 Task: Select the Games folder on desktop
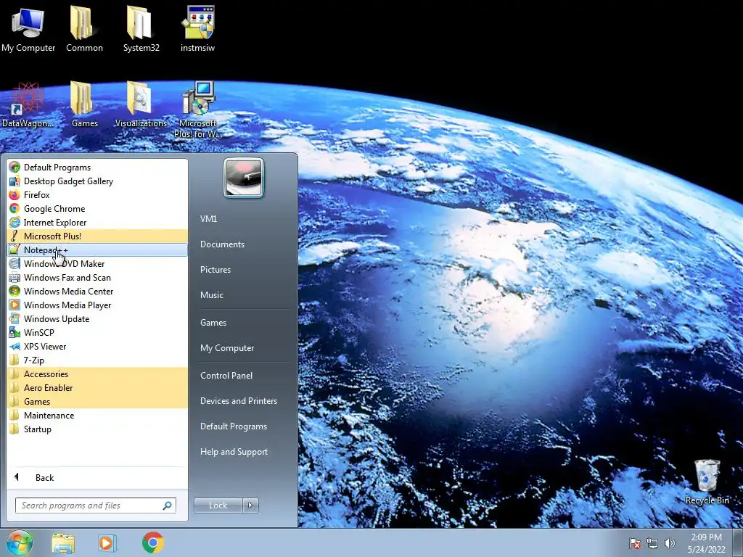point(84,105)
